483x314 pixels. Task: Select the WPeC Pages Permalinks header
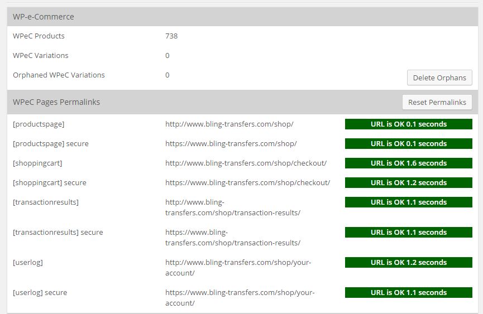point(56,102)
